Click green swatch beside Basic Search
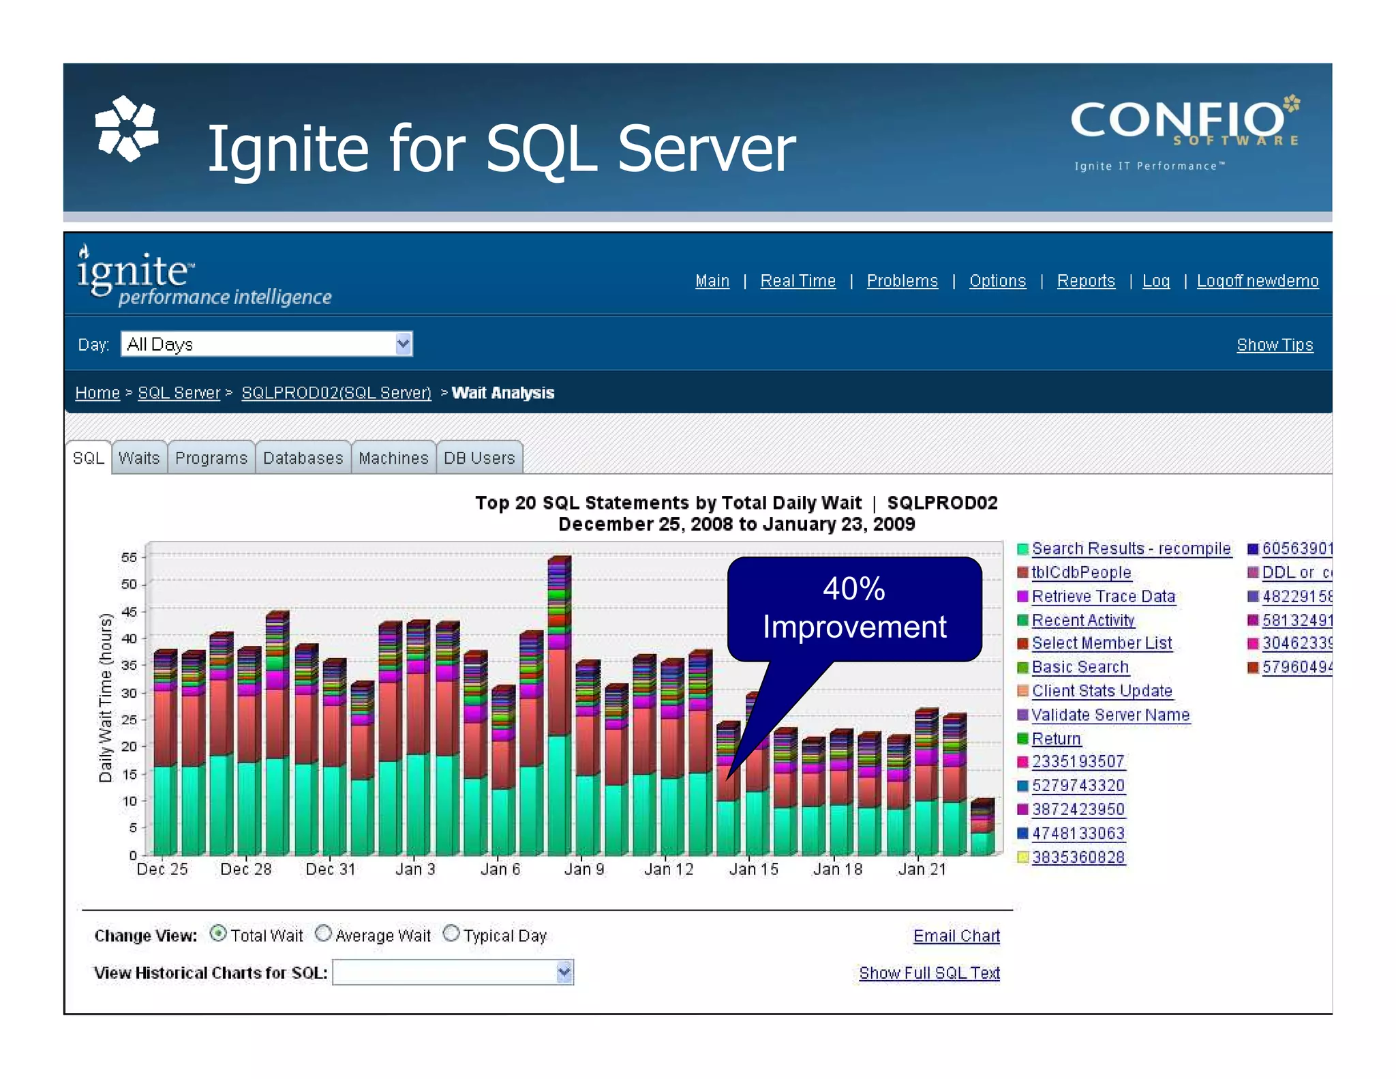The image size is (1396, 1079). tap(1022, 668)
